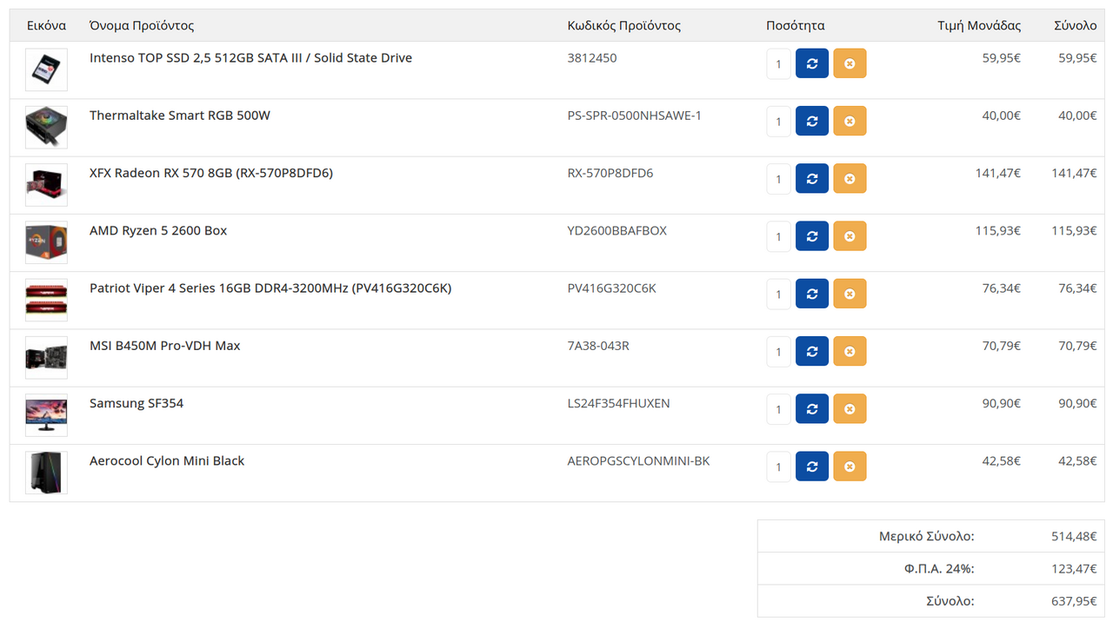1113x622 pixels.
Task: Click quantity field for Samsung SF354
Action: (x=778, y=409)
